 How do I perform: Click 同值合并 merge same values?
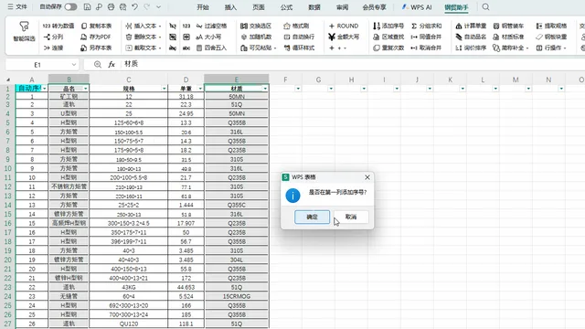tap(427, 37)
